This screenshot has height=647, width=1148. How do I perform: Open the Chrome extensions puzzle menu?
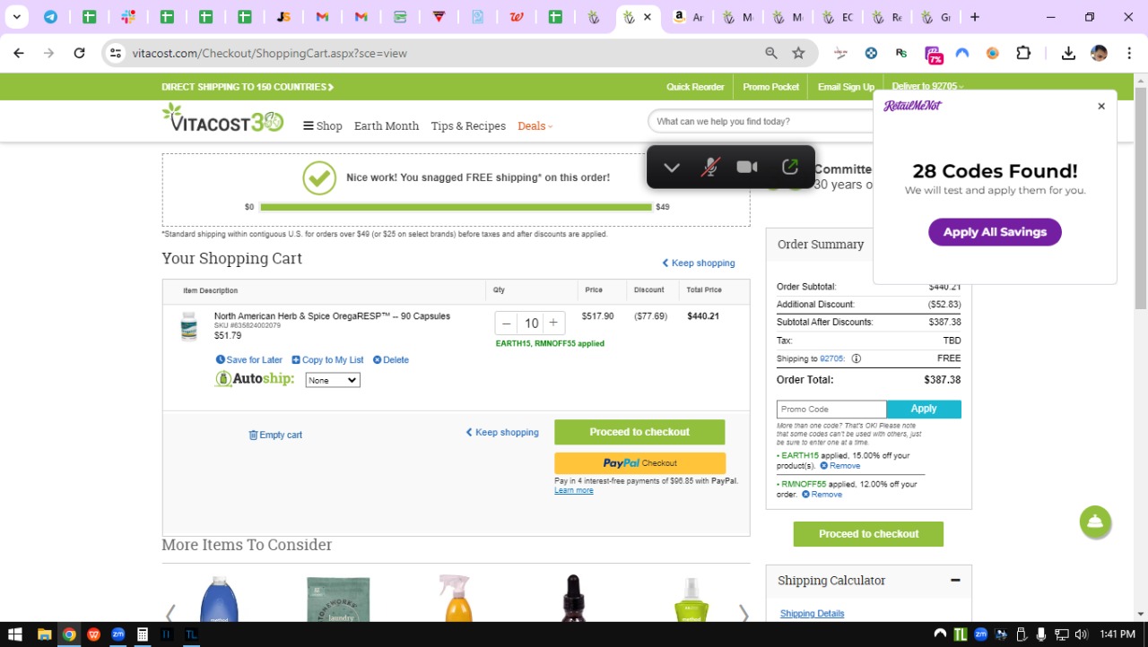(x=1023, y=53)
